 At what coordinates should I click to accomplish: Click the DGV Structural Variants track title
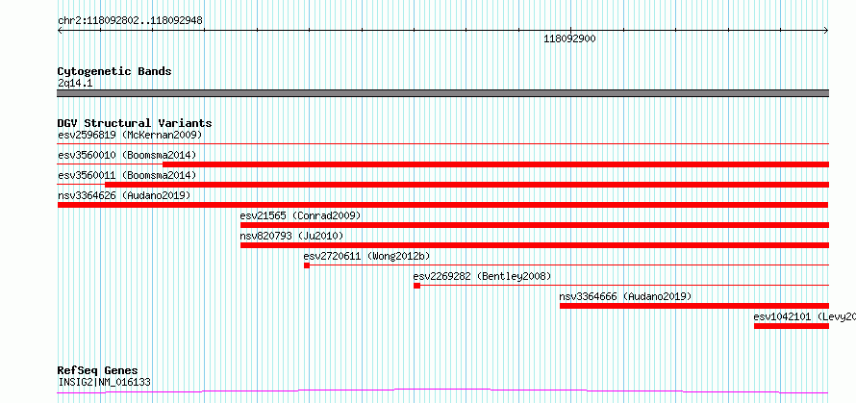(x=135, y=123)
